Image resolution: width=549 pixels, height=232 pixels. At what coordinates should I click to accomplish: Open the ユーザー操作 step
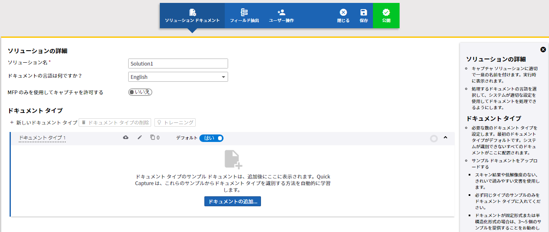pos(281,16)
